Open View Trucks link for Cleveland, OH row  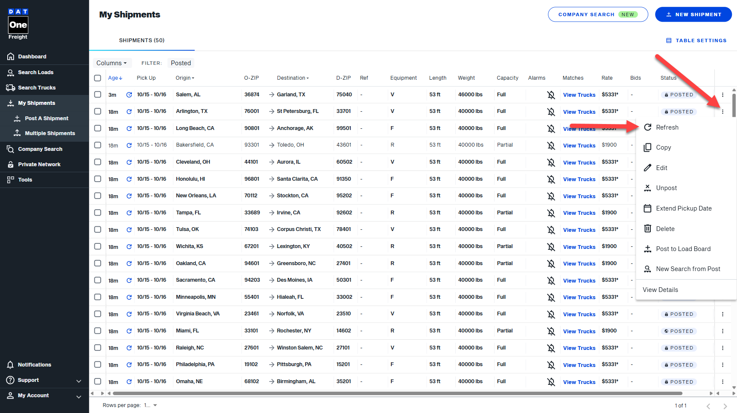[579, 162]
